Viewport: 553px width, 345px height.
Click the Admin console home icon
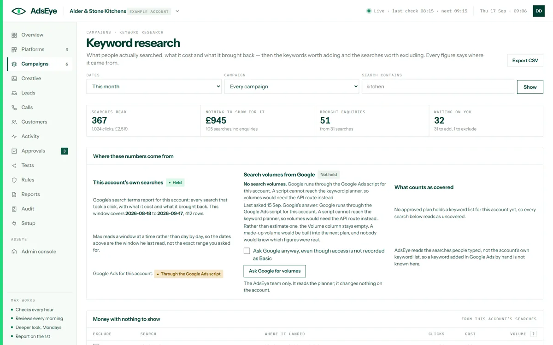[x=14, y=252]
